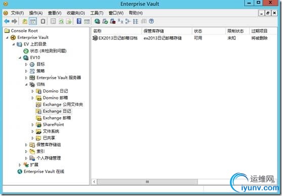Select the EX2013日记邮箱归档 list row
282x196 pixels.
coord(184,38)
